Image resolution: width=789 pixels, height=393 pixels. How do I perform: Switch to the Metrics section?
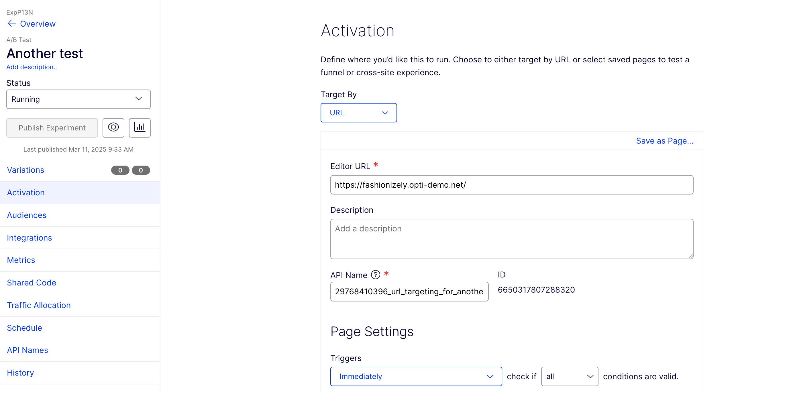pos(21,260)
